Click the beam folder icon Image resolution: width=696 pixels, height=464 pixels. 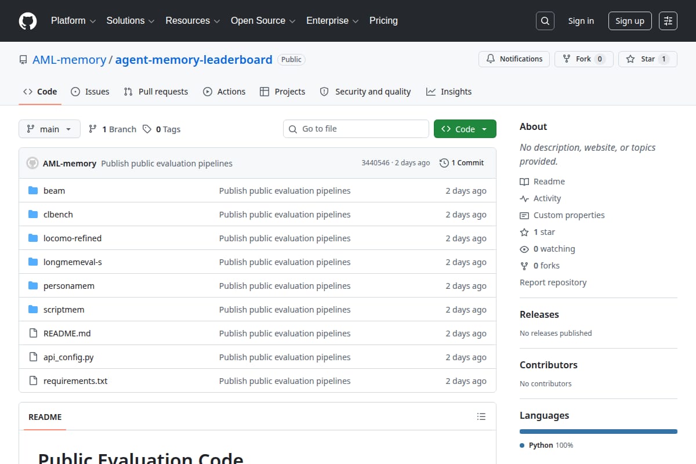point(33,191)
